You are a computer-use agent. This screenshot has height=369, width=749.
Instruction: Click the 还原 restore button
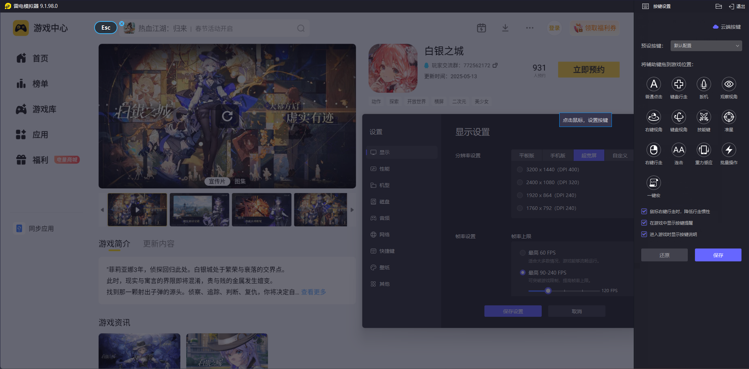tap(664, 255)
